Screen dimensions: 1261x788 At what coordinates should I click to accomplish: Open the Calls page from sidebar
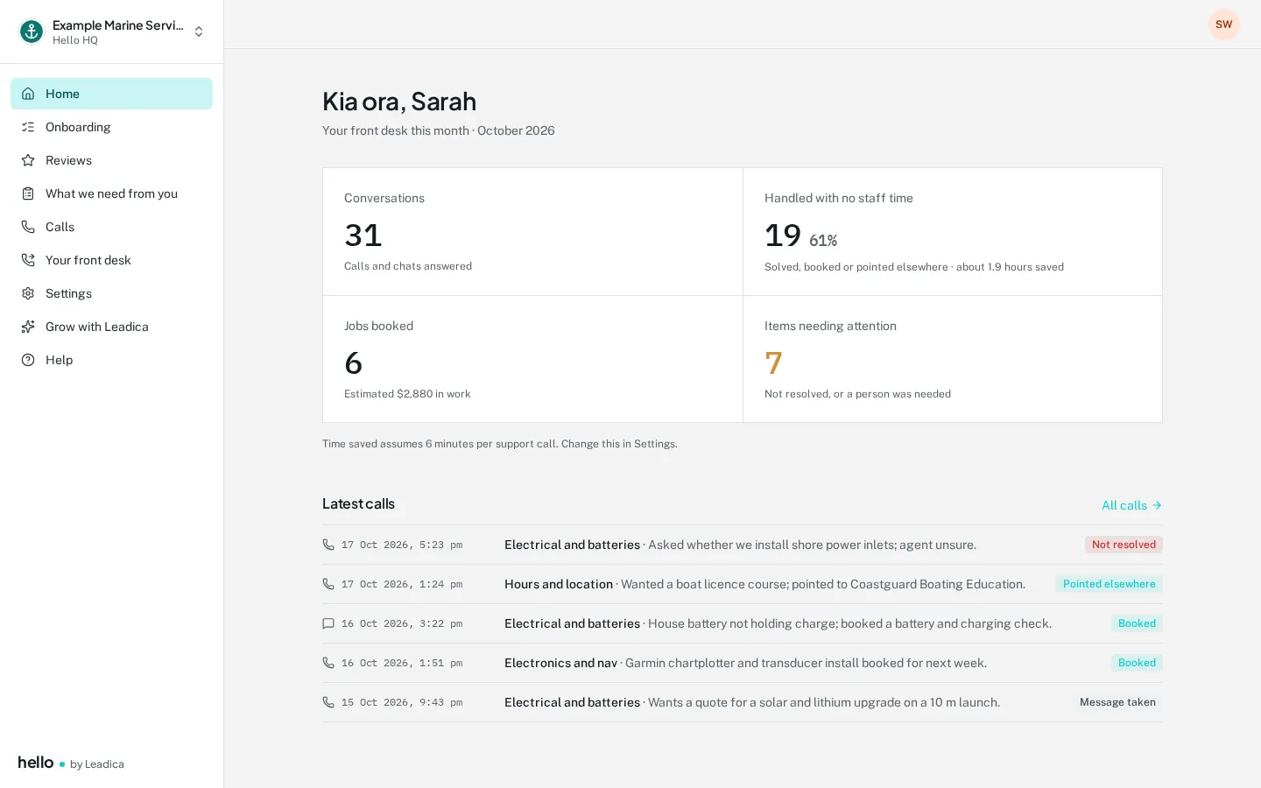[111, 227]
